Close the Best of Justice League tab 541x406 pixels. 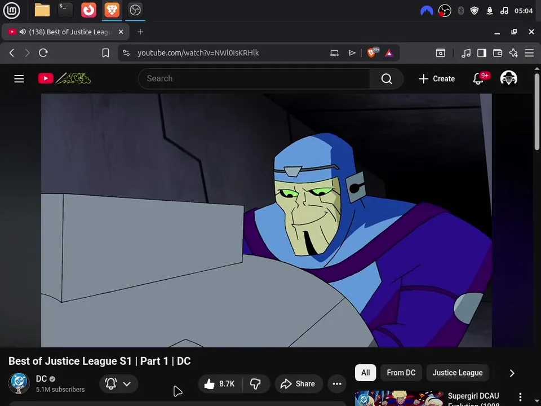click(x=121, y=32)
